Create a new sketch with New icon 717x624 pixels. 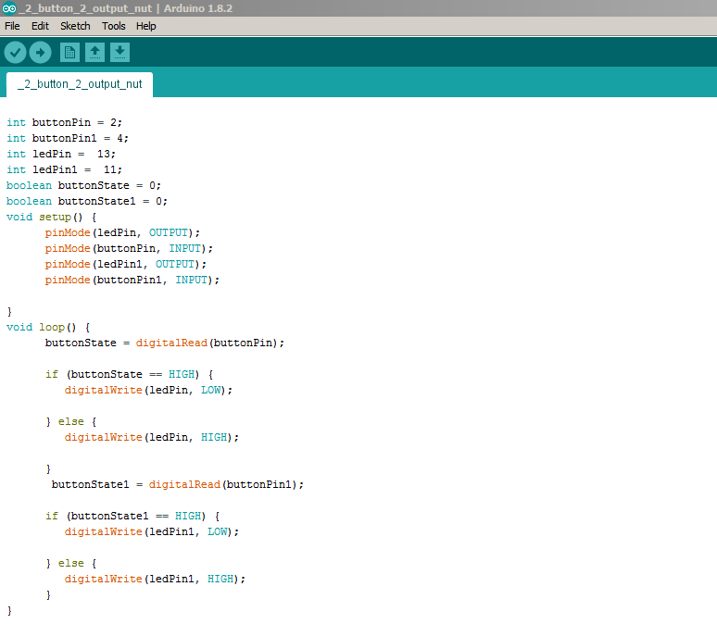(x=70, y=53)
